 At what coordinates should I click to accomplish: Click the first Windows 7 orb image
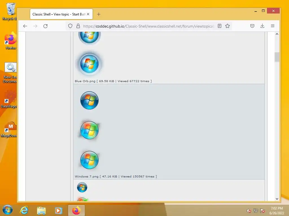89,100
